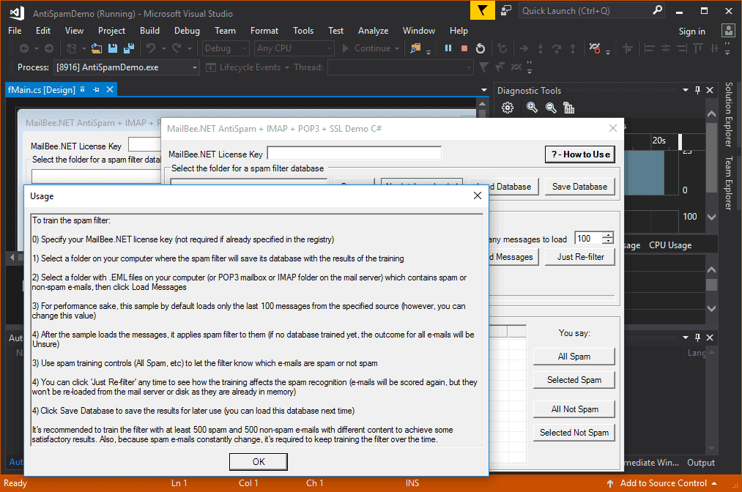This screenshot has width=742, height=492.
Task: Click the Lifecycle Events icon
Action: 211,67
